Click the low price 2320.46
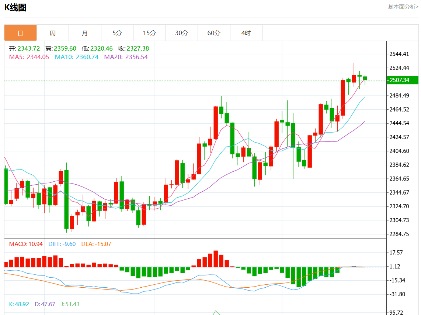This screenshot has width=421, height=315. coord(101,48)
